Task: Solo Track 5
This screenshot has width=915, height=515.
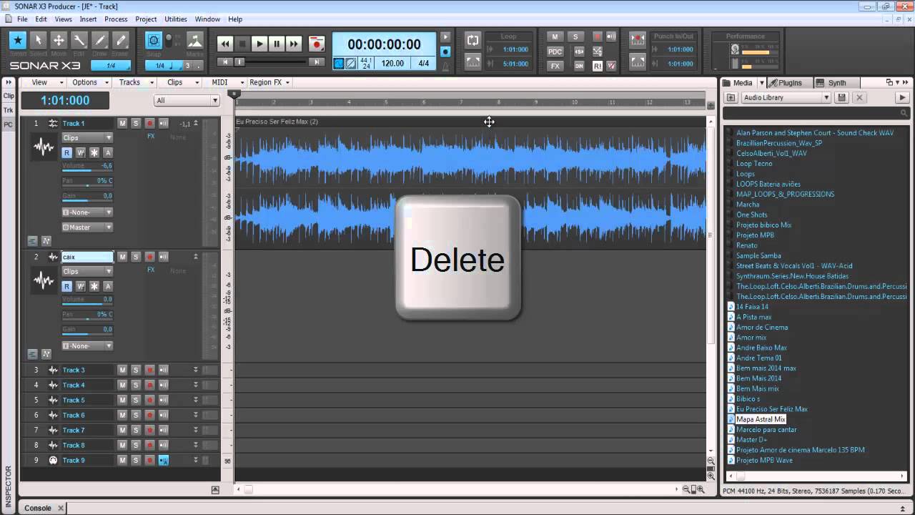Action: [x=136, y=400]
